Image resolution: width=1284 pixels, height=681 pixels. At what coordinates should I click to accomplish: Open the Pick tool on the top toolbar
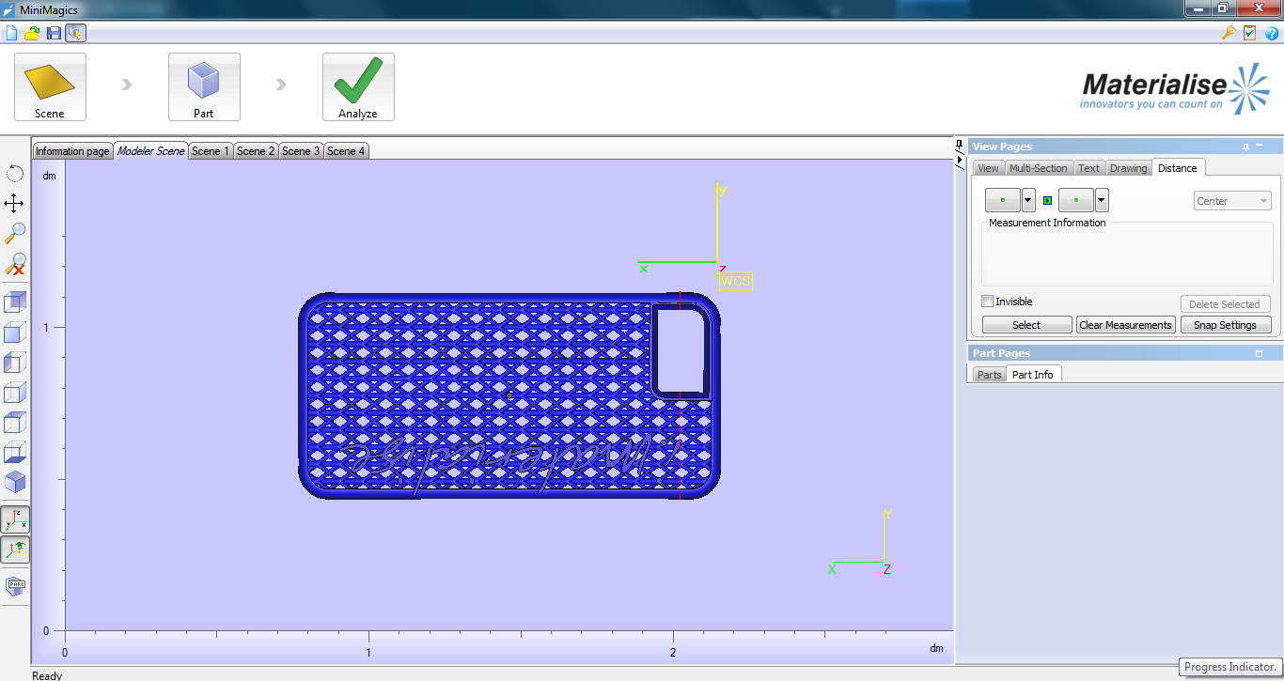point(74,33)
